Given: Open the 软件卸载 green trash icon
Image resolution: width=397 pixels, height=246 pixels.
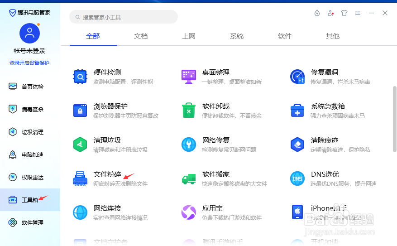Looking at the screenshot, I should coord(189,111).
